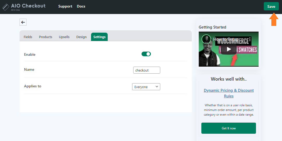This screenshot has height=141, width=282.
Task: Click the Enable label text
Action: [x=30, y=54]
